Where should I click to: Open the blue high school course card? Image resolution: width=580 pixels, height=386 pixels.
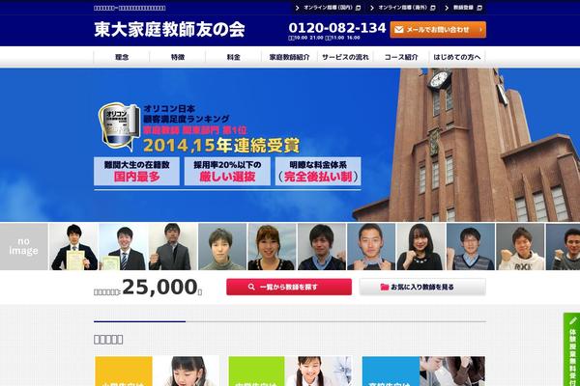[x=423, y=371]
